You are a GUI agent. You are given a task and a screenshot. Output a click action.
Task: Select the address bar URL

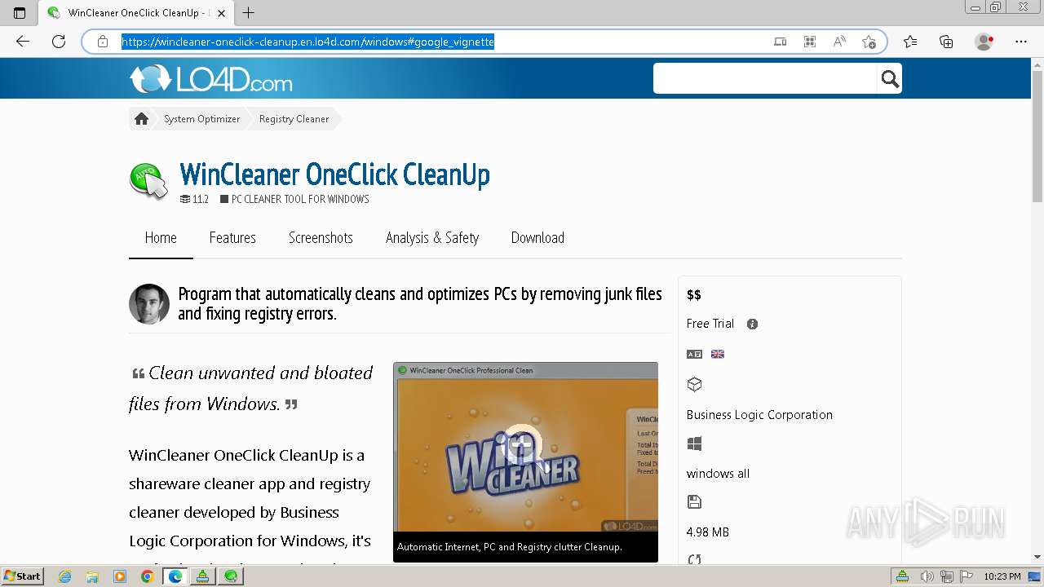tap(308, 42)
